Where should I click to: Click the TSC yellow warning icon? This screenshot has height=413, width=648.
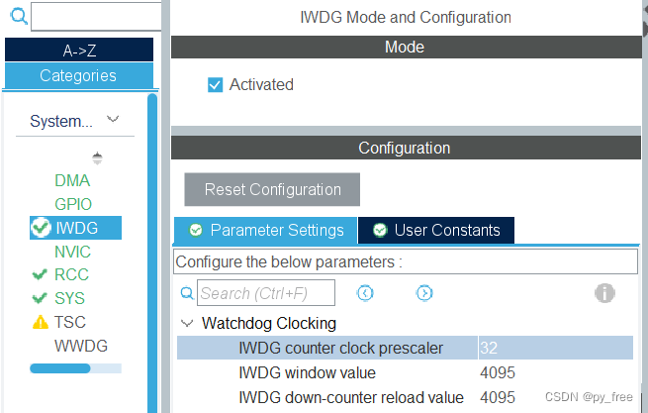pyautogui.click(x=41, y=322)
